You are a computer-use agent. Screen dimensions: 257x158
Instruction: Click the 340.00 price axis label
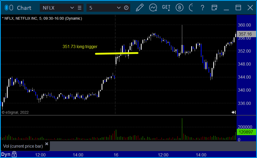pyautogui.click(x=244, y=90)
